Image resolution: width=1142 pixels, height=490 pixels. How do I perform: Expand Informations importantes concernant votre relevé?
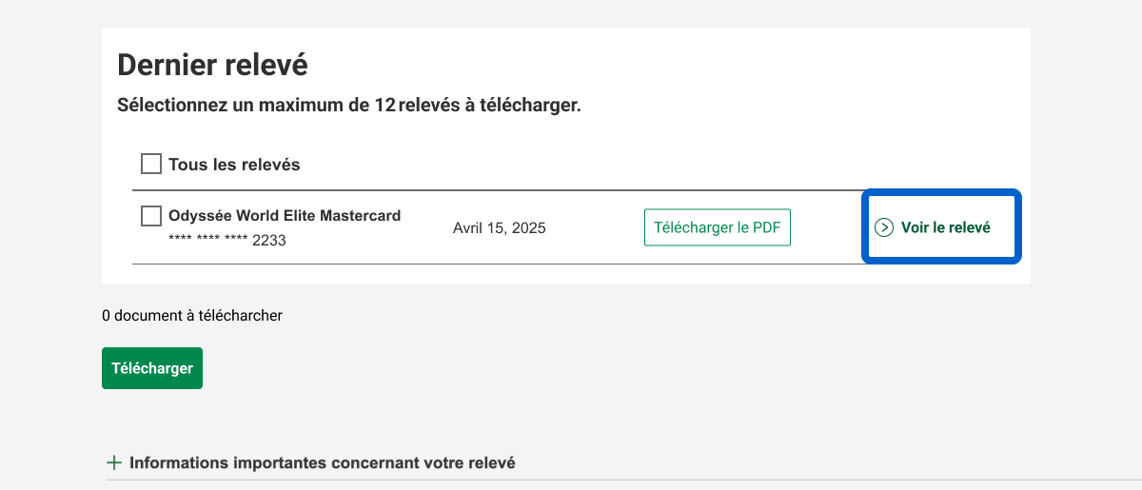[322, 463]
